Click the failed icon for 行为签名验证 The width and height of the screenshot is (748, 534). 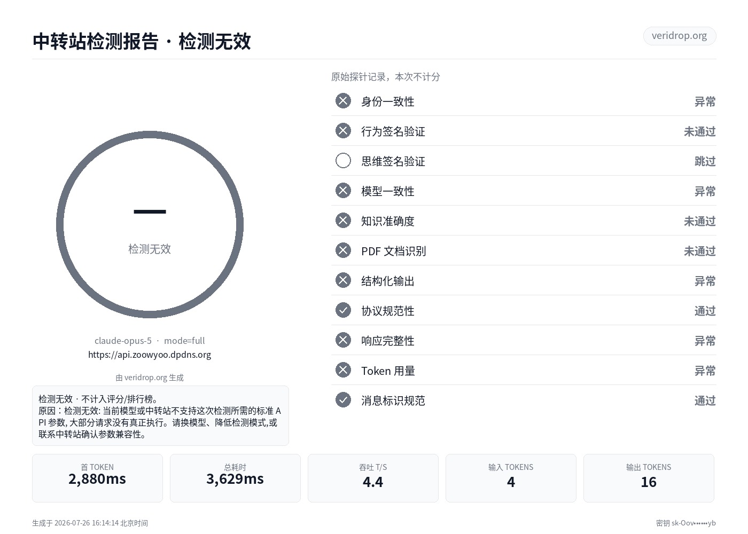(x=343, y=131)
